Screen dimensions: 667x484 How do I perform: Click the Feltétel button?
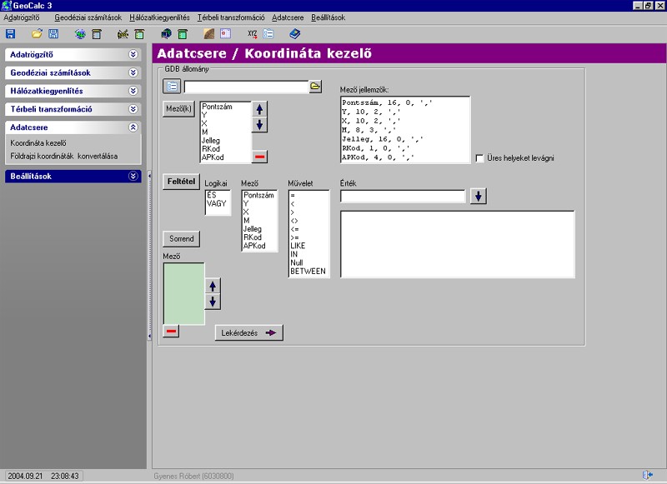[181, 182]
